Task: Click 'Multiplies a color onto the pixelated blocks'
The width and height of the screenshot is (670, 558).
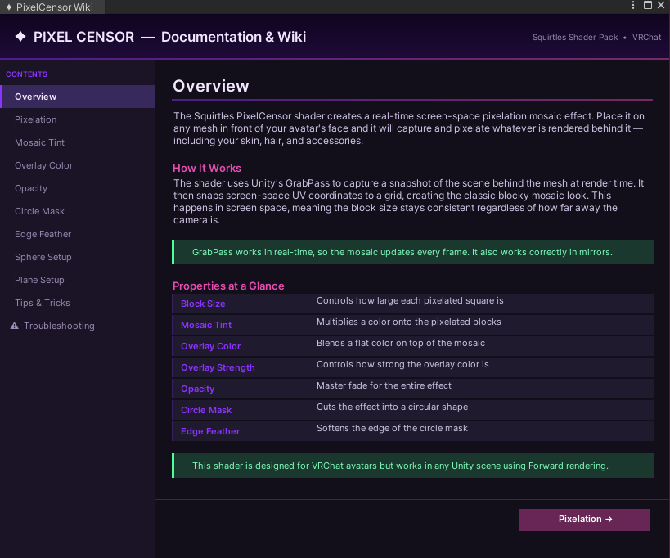Action: coord(408,322)
